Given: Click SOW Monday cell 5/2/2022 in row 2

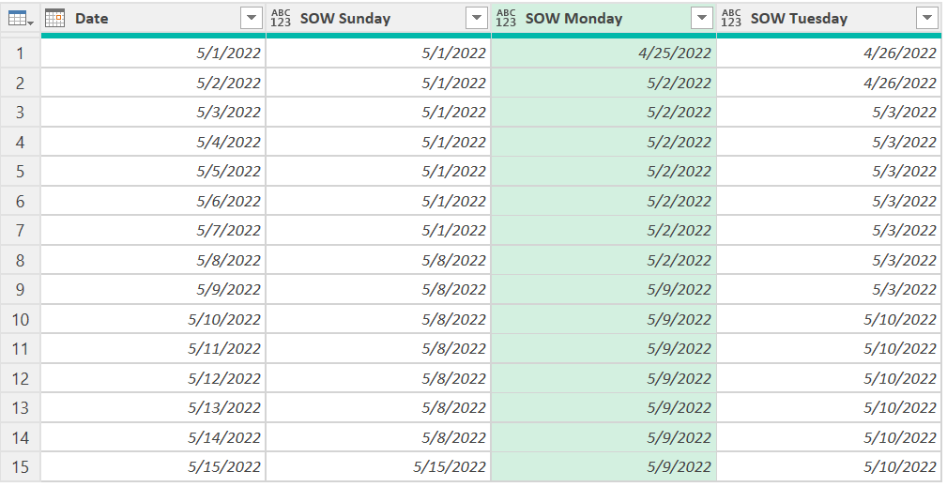Looking at the screenshot, I should point(603,83).
